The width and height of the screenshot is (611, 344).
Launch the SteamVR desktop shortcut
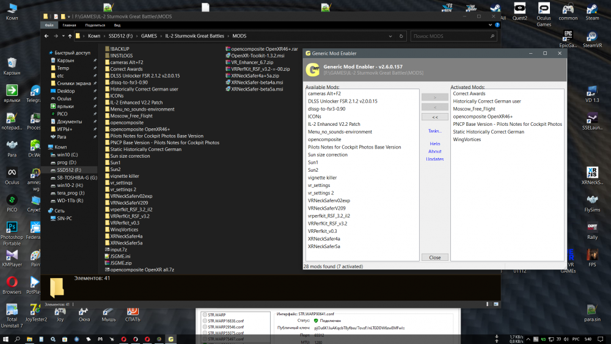[592, 37]
